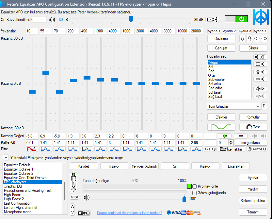Click the human figure icon with green head
272x219 pixels.
74,182
